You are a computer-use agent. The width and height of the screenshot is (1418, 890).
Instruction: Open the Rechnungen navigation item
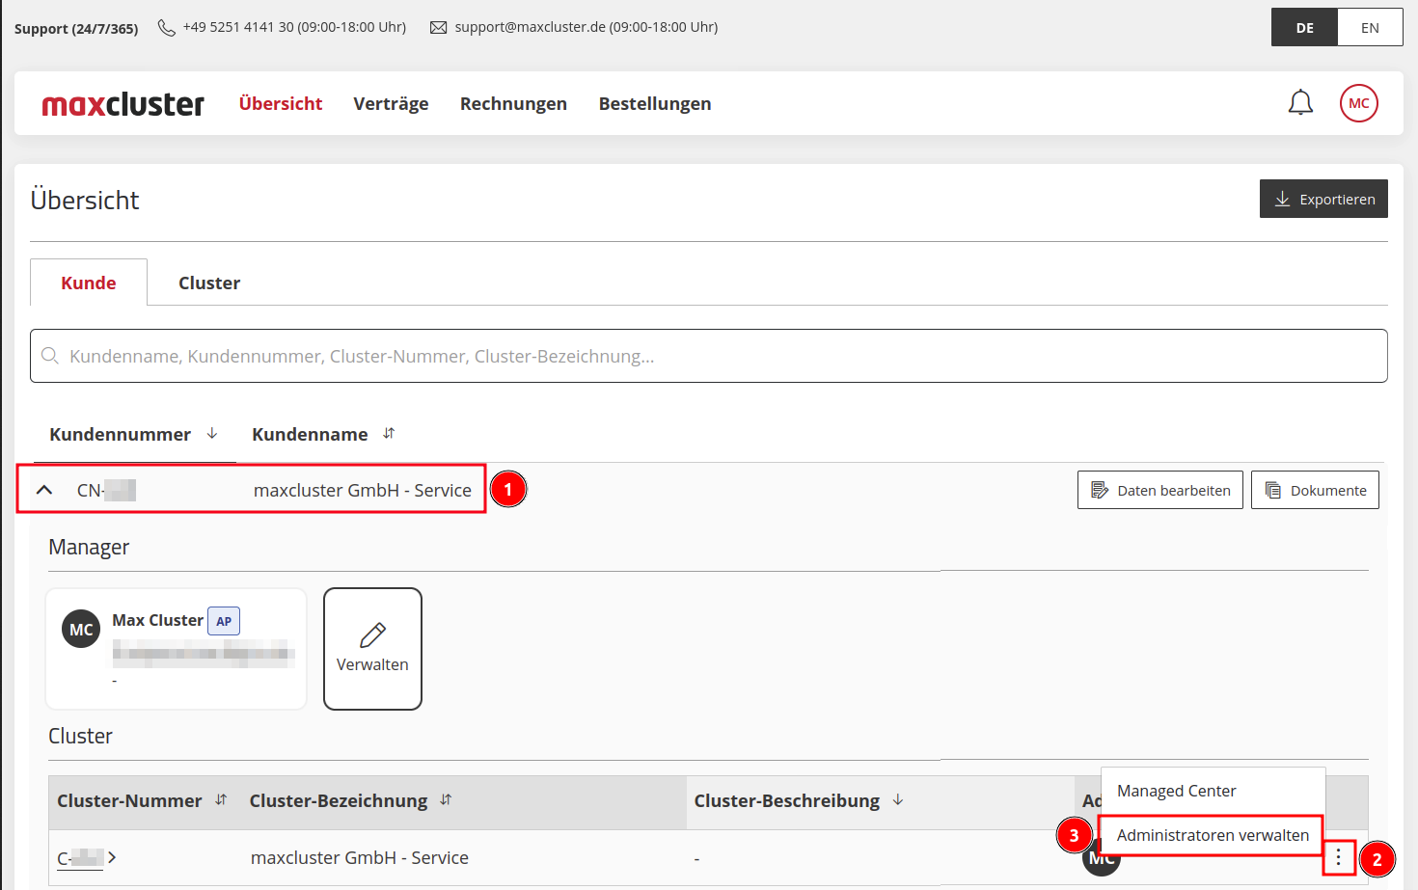point(513,103)
